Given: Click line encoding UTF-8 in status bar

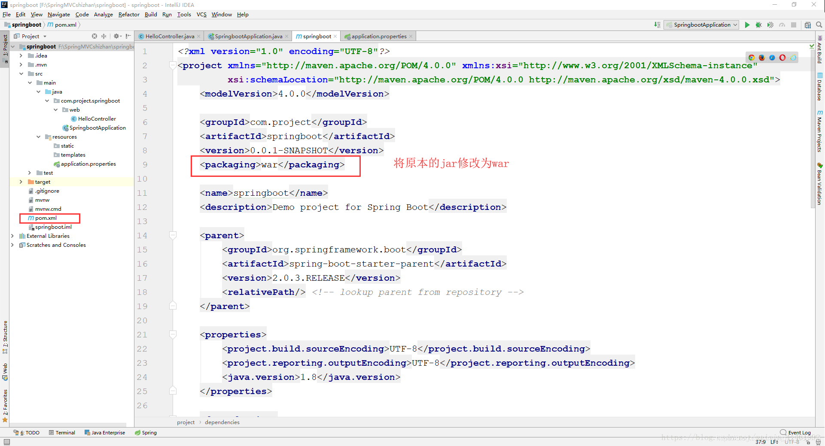Looking at the screenshot, I should (x=792, y=442).
